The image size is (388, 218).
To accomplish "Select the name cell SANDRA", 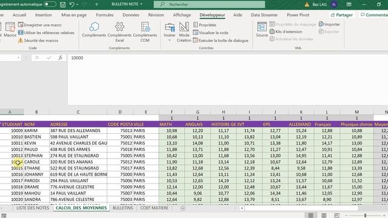I will click(36, 199).
